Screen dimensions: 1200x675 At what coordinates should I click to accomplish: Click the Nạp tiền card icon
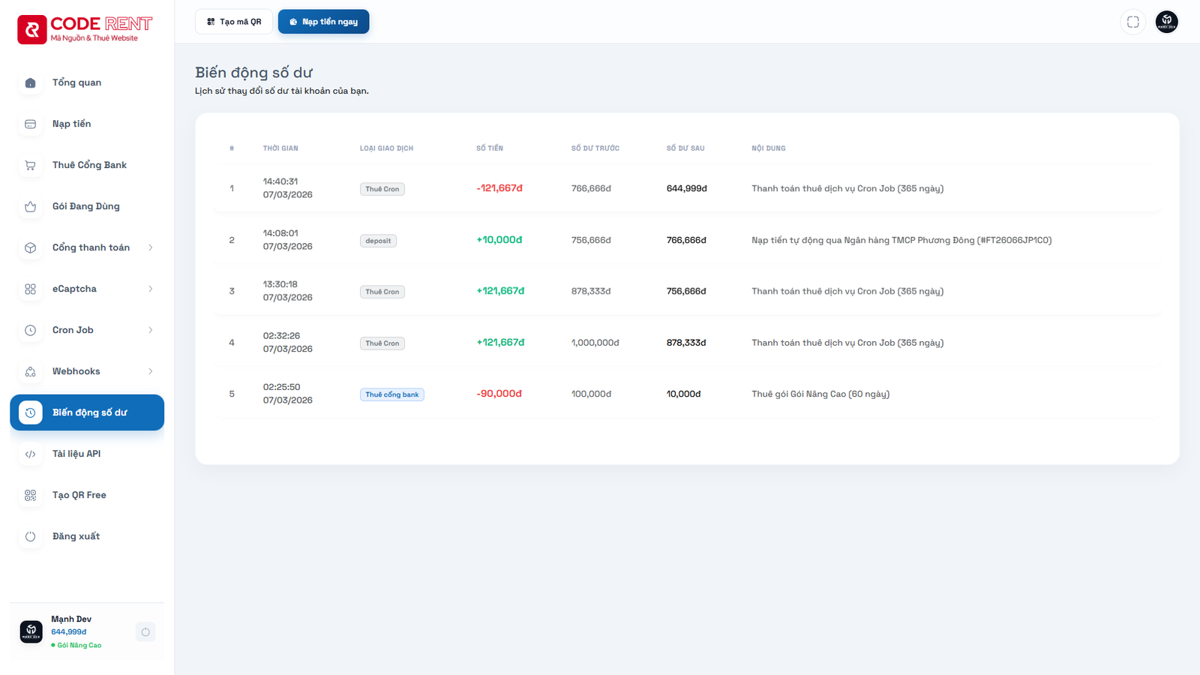31,124
